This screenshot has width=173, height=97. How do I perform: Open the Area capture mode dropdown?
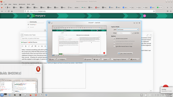pyautogui.click(x=128, y=29)
